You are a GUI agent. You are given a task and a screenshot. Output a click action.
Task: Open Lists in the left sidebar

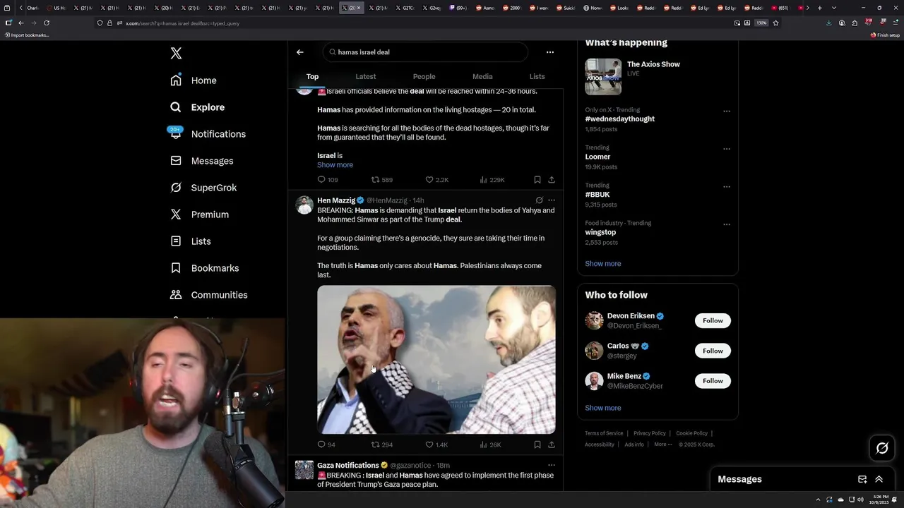click(x=190, y=241)
